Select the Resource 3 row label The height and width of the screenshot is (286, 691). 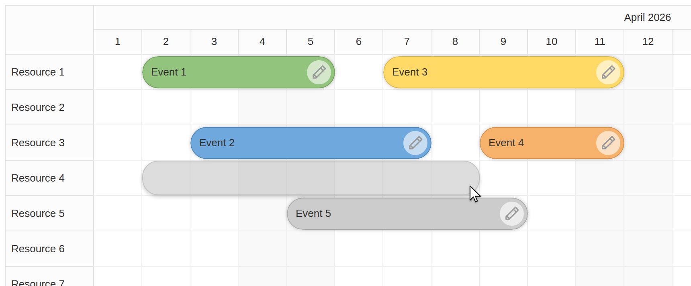point(38,143)
